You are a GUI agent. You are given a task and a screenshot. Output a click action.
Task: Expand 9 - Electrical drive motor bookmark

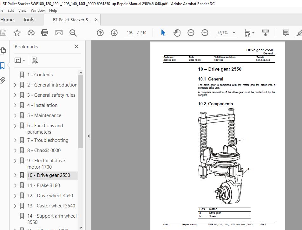[15, 161]
